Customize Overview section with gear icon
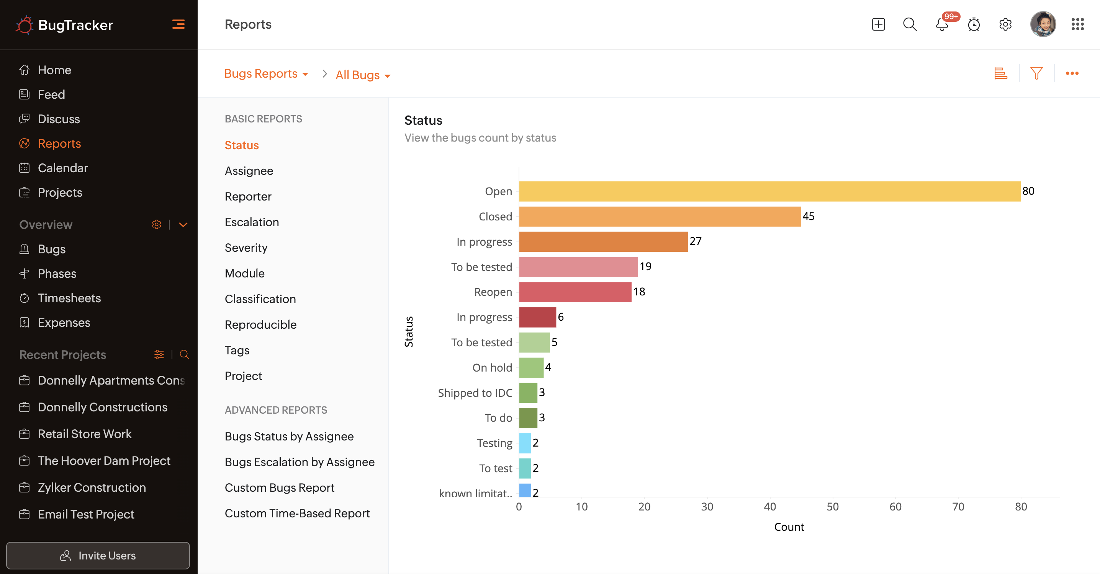This screenshot has width=1100, height=574. (157, 225)
